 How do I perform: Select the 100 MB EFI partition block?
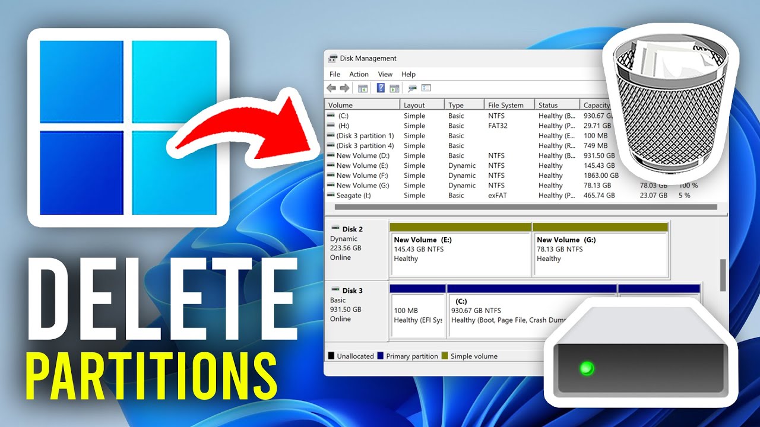(x=417, y=313)
